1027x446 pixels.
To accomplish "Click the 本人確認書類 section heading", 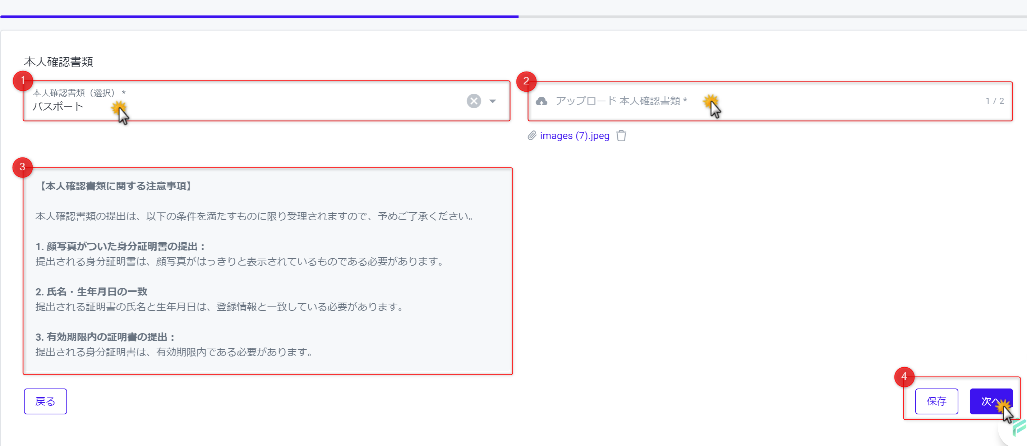I will [x=59, y=62].
